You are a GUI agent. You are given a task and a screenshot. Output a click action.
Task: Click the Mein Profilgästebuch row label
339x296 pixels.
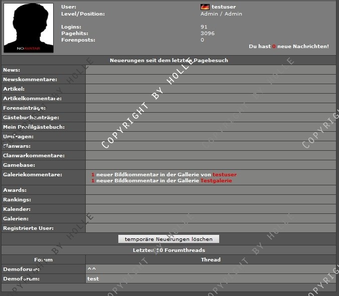pos(34,127)
